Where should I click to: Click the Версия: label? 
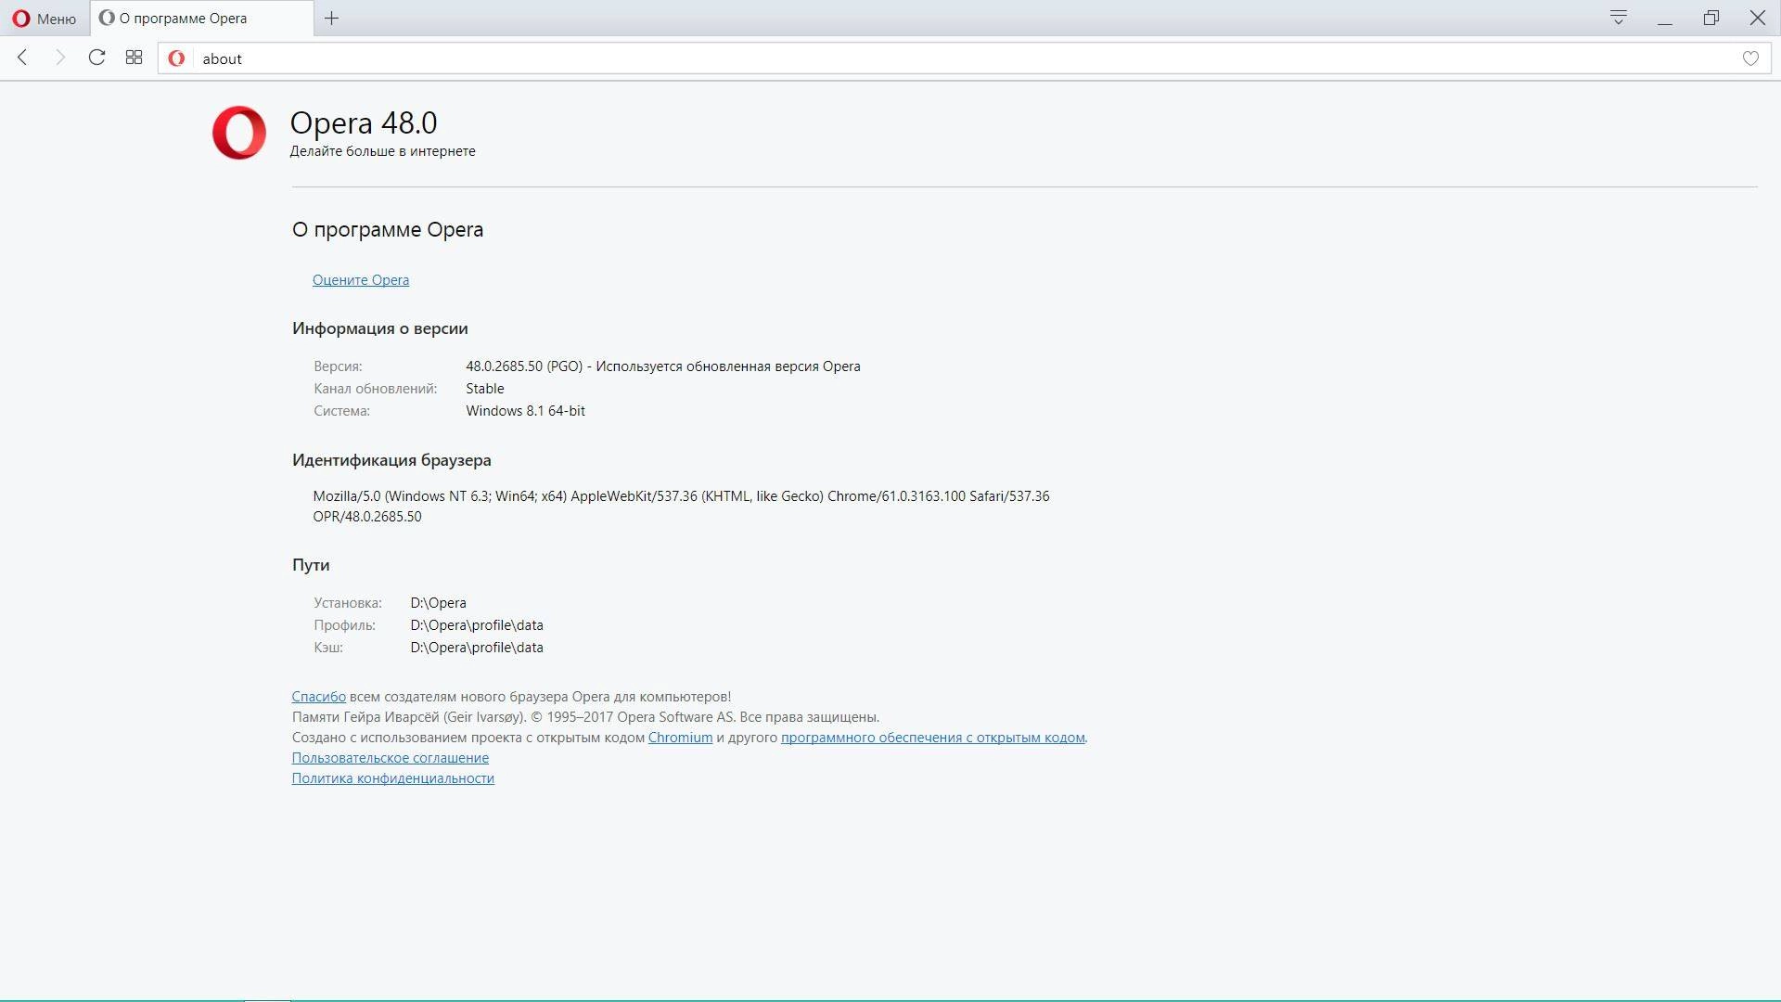click(338, 366)
